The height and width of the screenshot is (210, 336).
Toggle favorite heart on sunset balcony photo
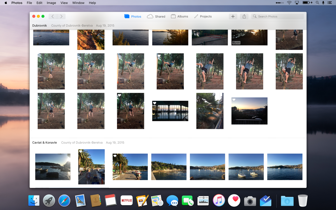coord(234,100)
